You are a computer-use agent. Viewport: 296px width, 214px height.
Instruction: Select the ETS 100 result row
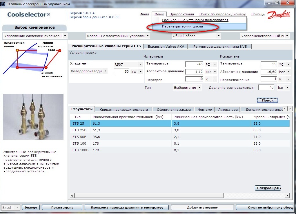[x=180, y=143]
